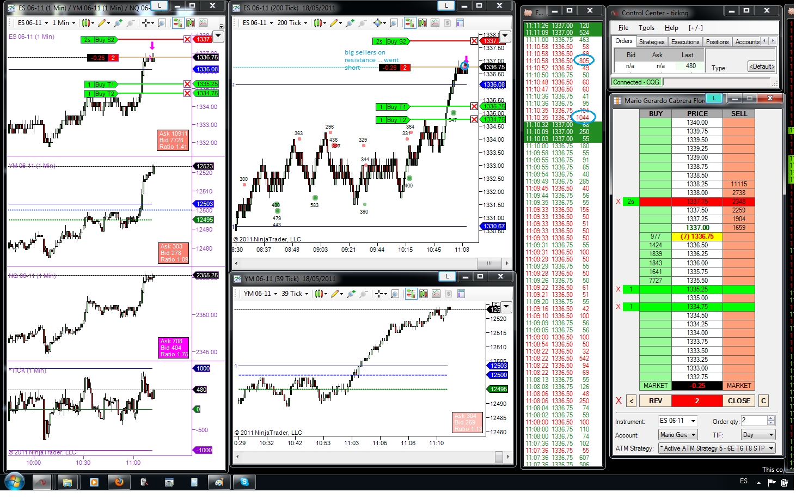The height and width of the screenshot is (498, 796).
Task: Open the Tools menu in Control Center
Action: 647,28
